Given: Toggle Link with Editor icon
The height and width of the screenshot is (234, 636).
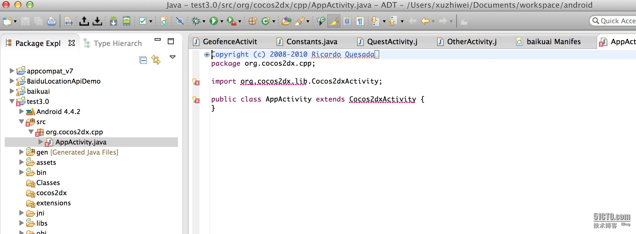Looking at the screenshot, I should pos(156,60).
